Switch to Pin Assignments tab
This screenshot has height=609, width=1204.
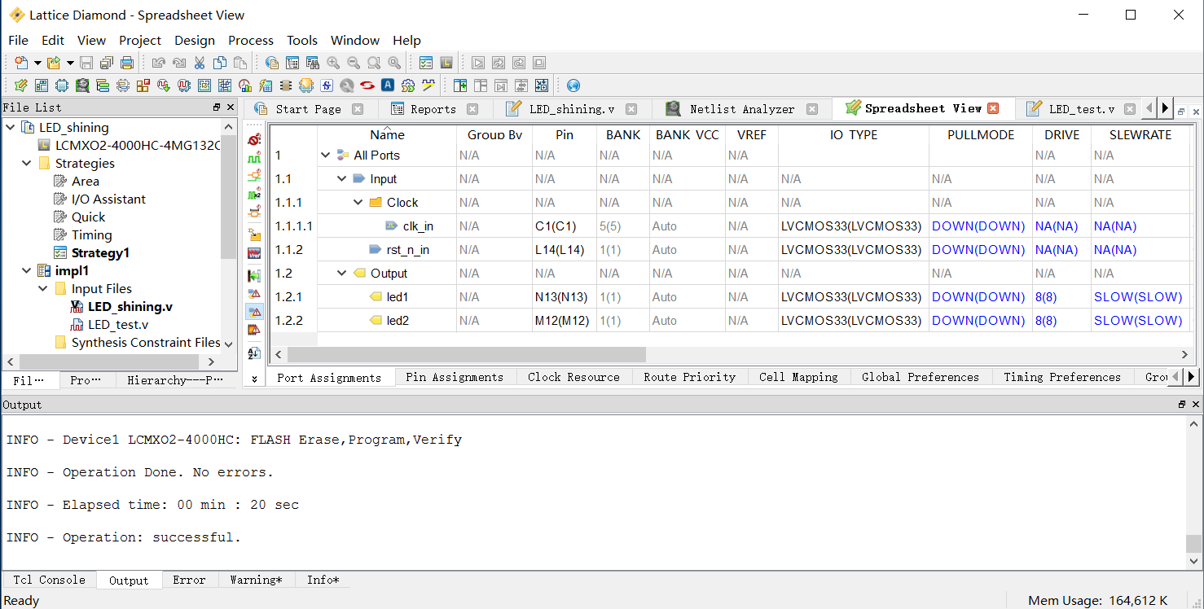click(455, 377)
